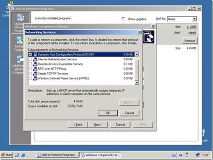Screen dimensions: 213x160
Task: Switch to Add or Remove Programs taskbar button
Action: tap(57, 155)
